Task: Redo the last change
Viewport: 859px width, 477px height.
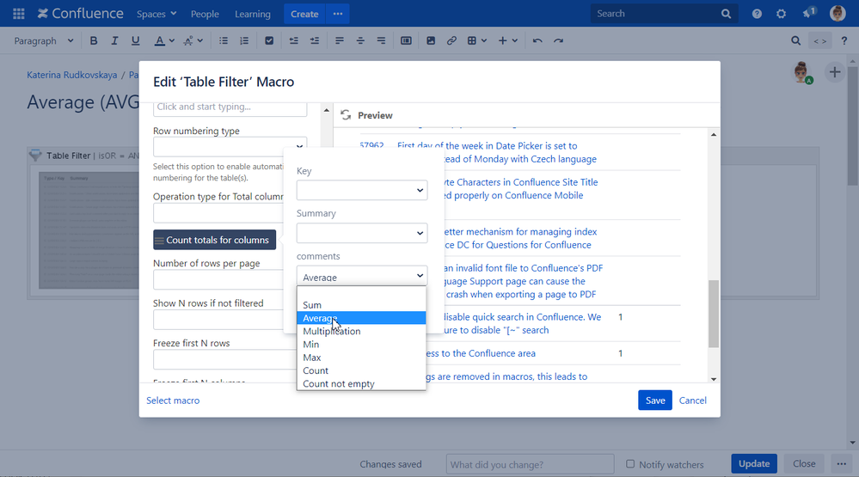Action: point(558,40)
